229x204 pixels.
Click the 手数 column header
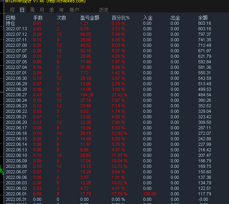tap(38, 18)
